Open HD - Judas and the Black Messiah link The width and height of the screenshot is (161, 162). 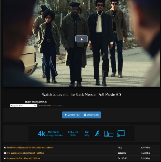pyautogui.click(x=26, y=153)
